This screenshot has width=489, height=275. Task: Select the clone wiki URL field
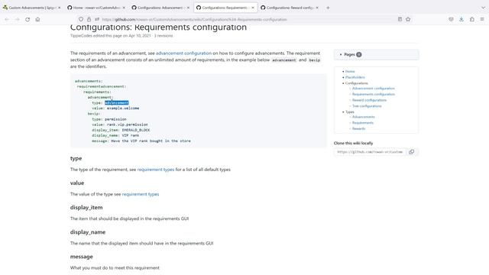tap(370, 152)
